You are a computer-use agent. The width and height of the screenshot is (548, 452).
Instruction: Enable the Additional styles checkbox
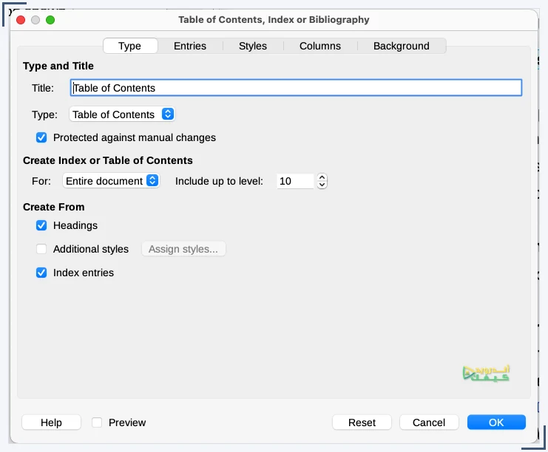(41, 249)
